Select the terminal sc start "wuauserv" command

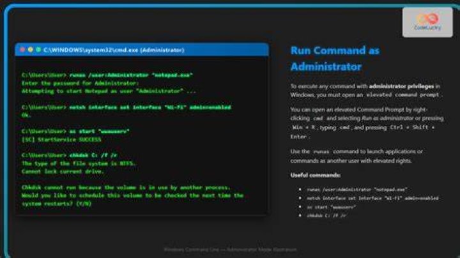(75, 132)
